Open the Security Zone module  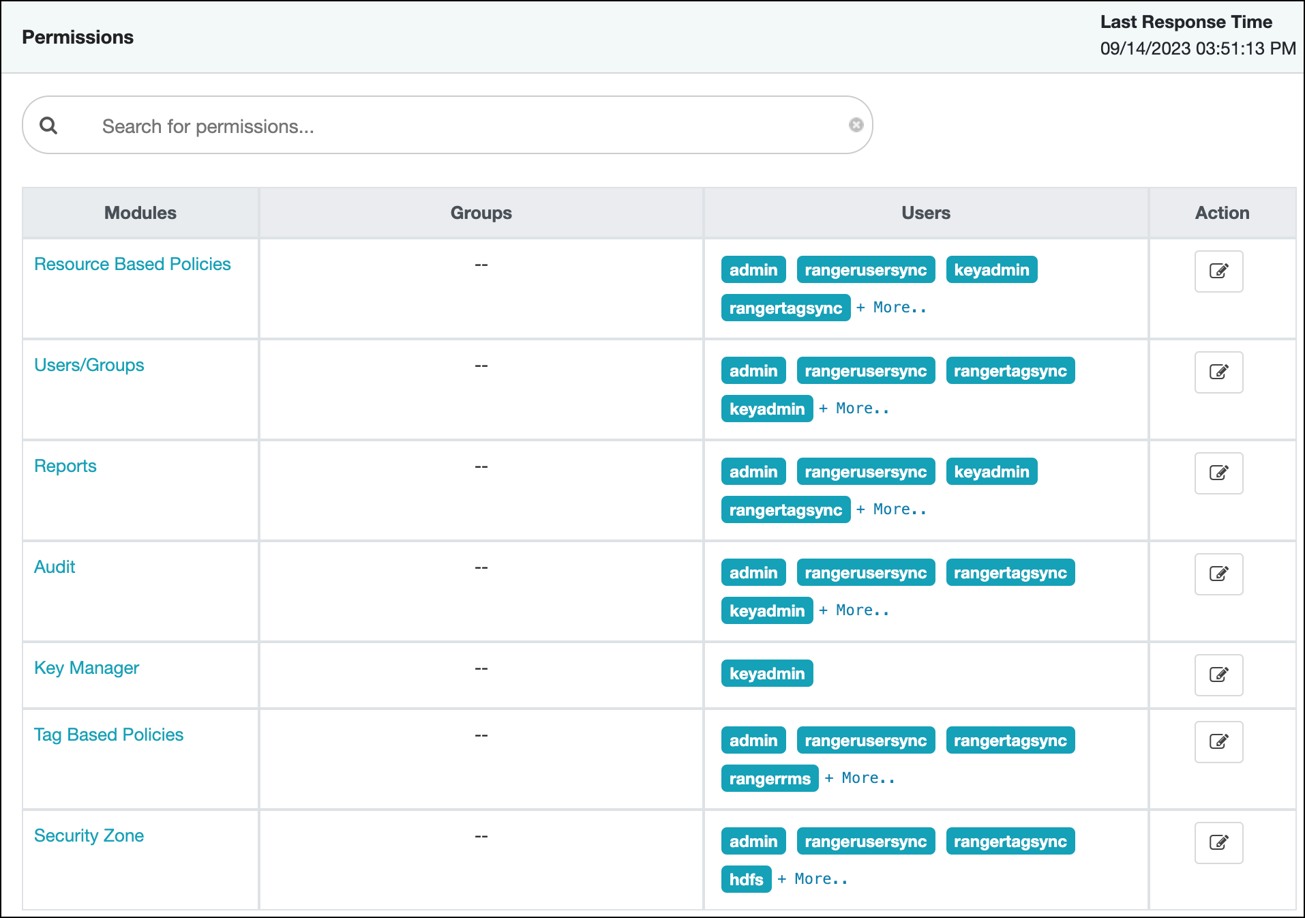coord(89,835)
